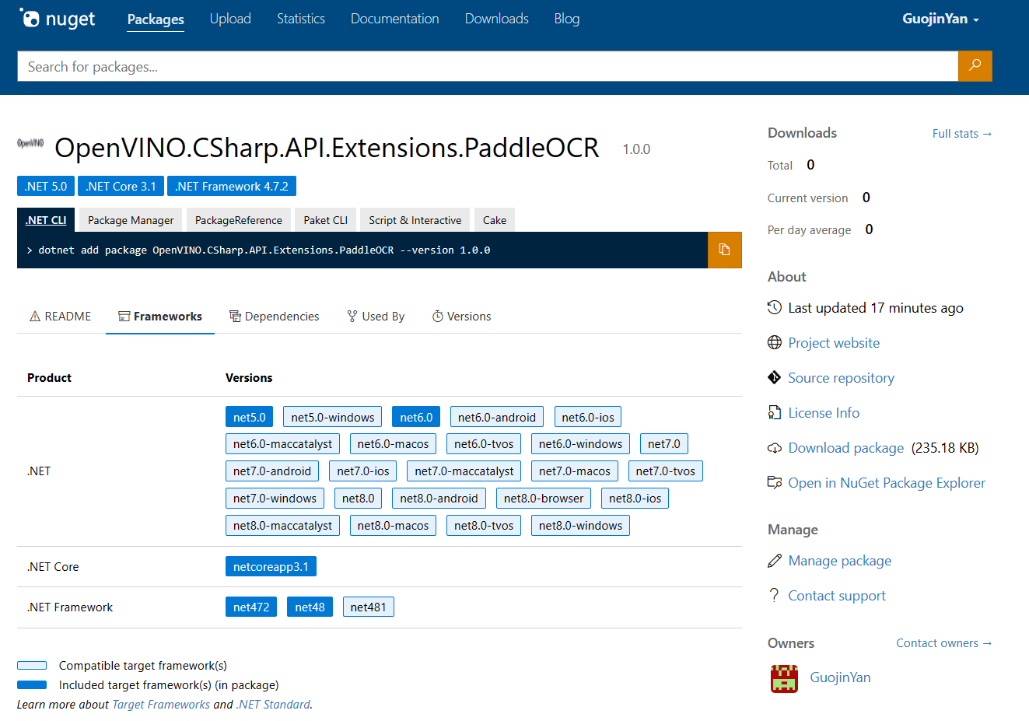The width and height of the screenshot is (1029, 721).
Task: Open the Dependencies tab
Action: tap(275, 317)
